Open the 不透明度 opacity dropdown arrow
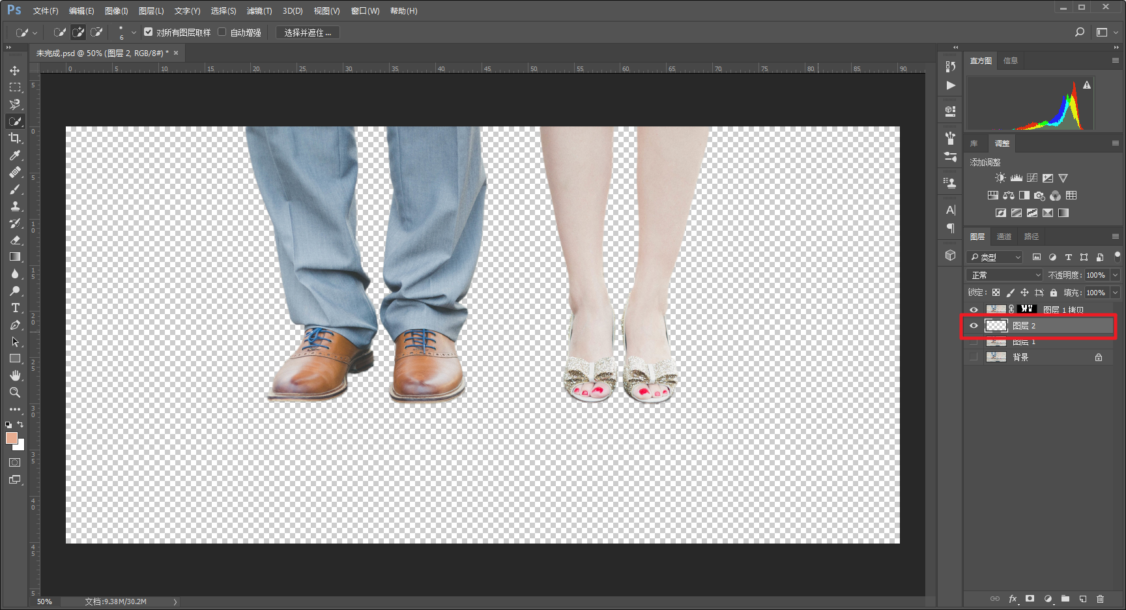 [x=1115, y=275]
